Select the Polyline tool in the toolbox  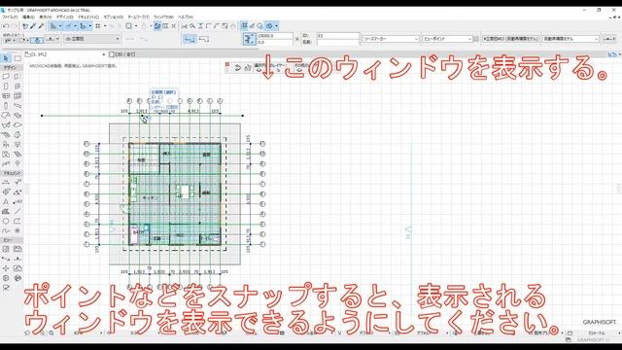pos(17,221)
